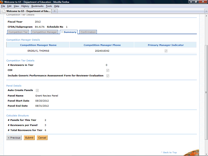Open the list all tabs dropdown arrow
Screen dimensions: 208x156
(206, 11)
